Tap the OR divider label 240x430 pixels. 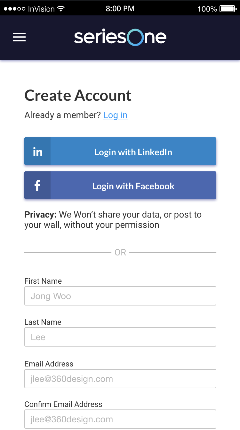pyautogui.click(x=120, y=253)
